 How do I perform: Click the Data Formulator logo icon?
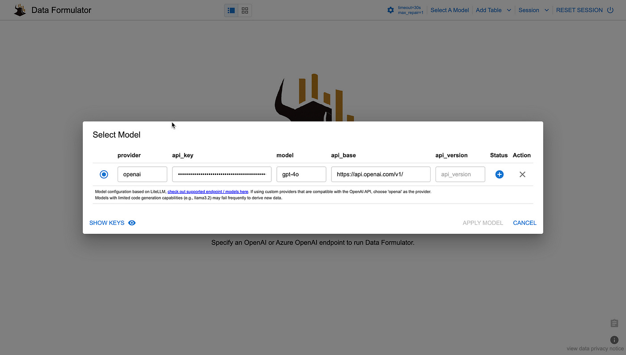(x=19, y=9)
